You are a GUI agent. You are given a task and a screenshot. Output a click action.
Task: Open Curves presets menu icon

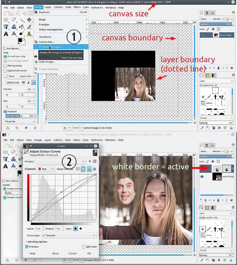coord(95,161)
